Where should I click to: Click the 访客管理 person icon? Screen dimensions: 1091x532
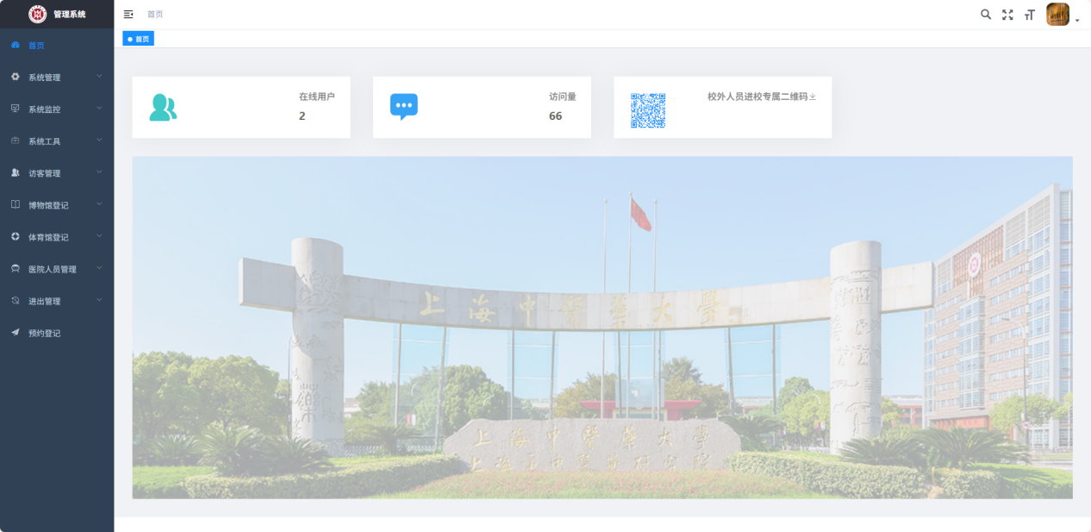tap(16, 173)
